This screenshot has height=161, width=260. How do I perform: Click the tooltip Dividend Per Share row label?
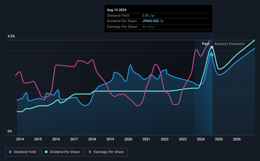[x=122, y=21]
